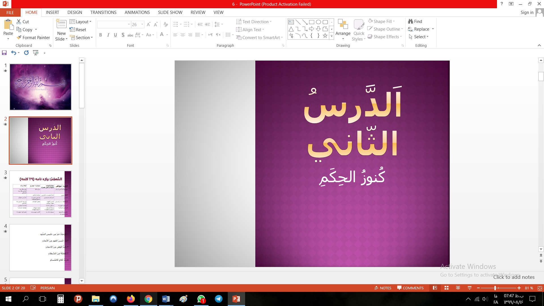Open Slide Sorter view from status bar

pyautogui.click(x=447, y=288)
